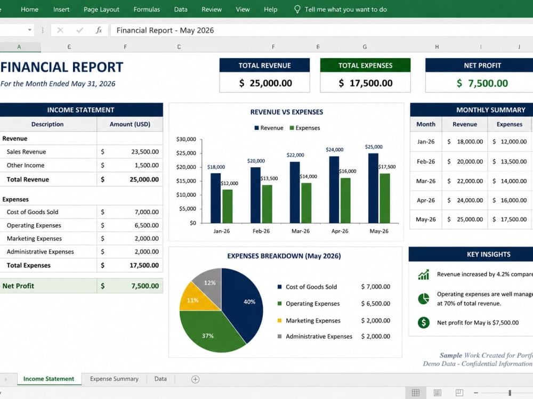Viewport: 533px width, 399px height.
Task: Select the column H header
Action: [437, 47]
